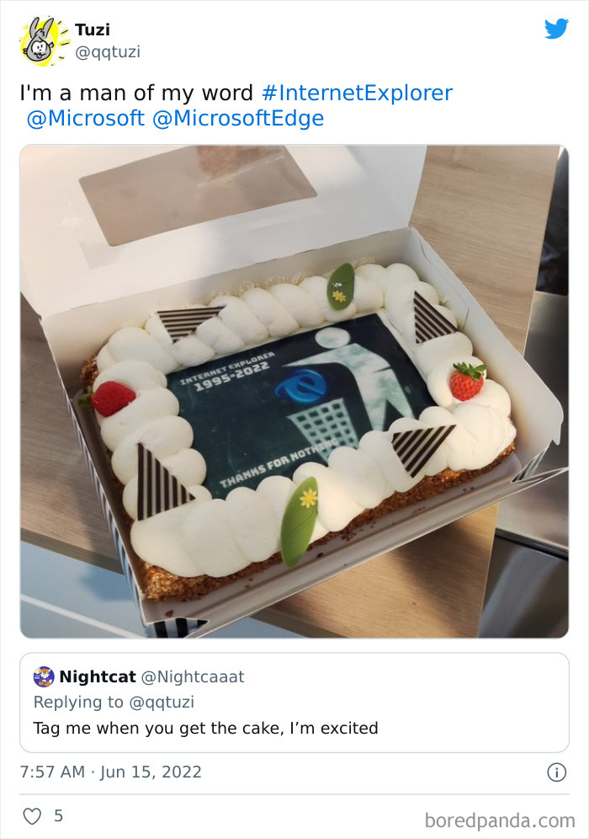Open the @qqtuzi handle under Tuzi
The width and height of the screenshot is (589, 839).
108,52
